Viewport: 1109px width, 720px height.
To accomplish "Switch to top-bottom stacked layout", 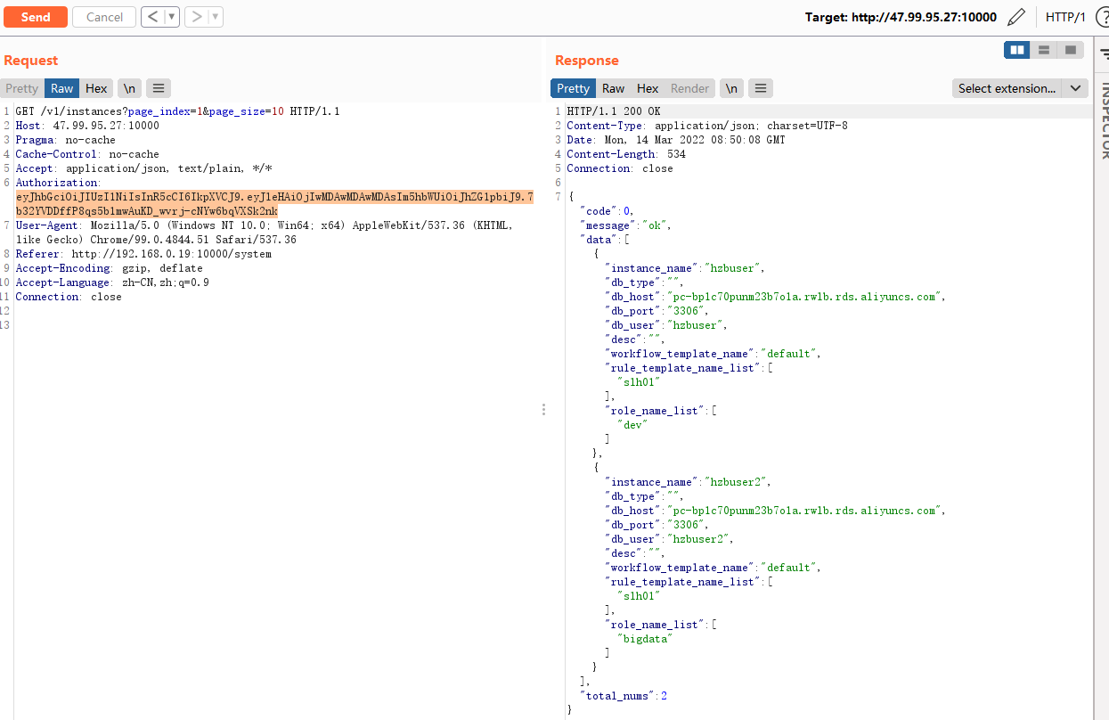I will coord(1044,50).
